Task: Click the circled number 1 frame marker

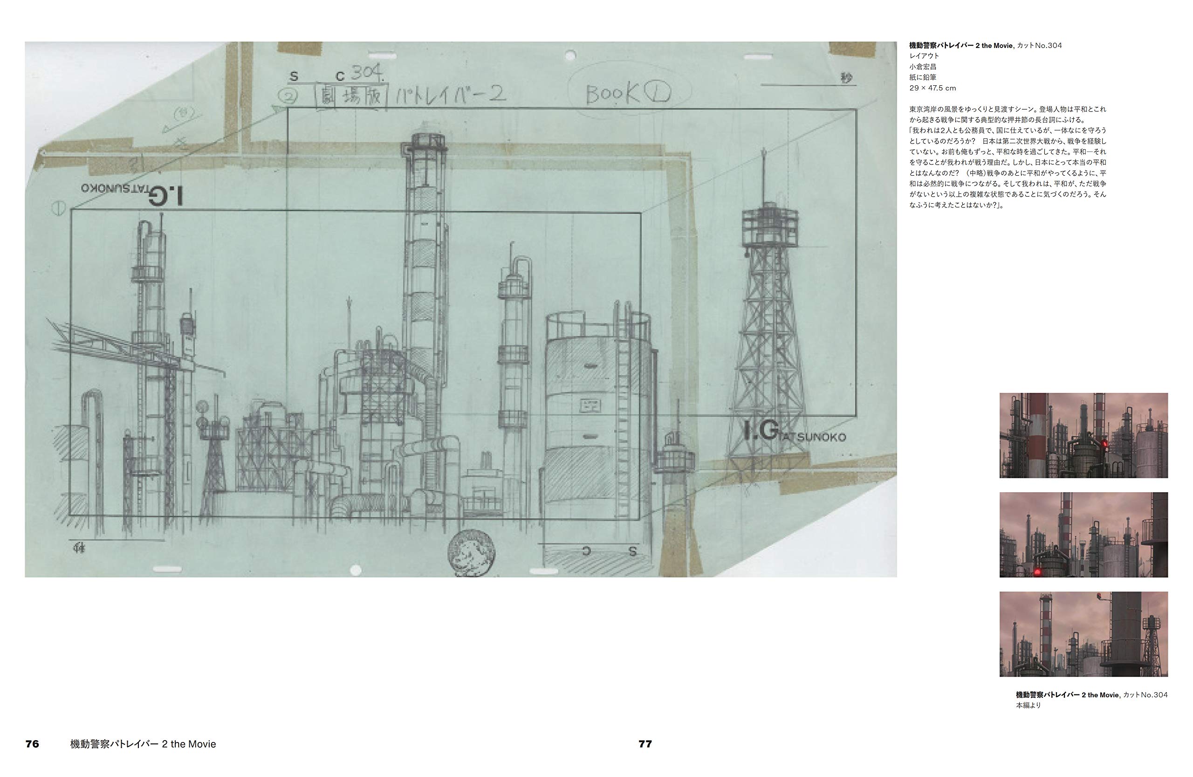Action: pos(58,208)
